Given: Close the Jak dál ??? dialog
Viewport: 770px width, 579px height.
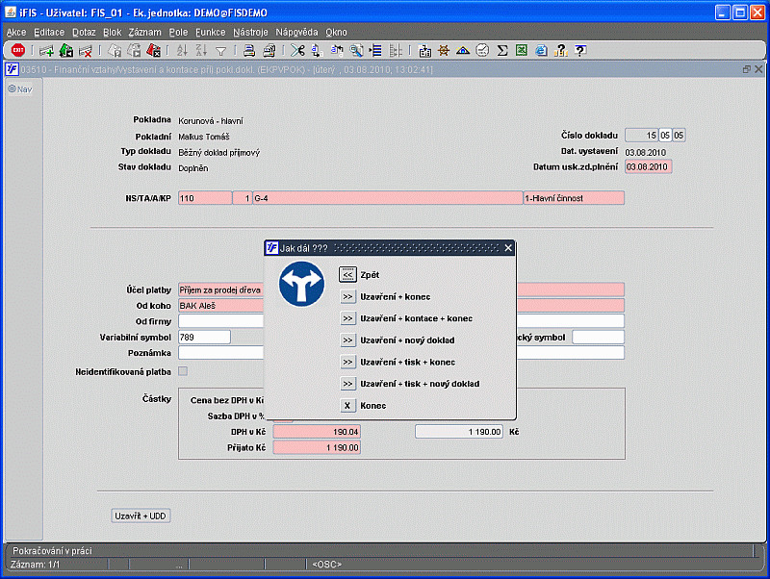Looking at the screenshot, I should (x=508, y=248).
